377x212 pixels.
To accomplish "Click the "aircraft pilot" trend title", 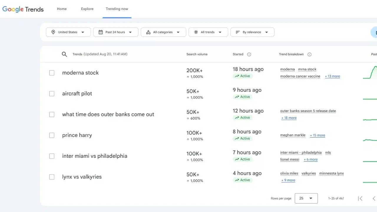I will pos(77,94).
